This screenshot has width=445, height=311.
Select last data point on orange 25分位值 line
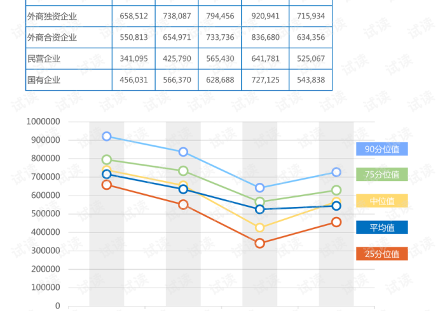pyautogui.click(x=336, y=222)
